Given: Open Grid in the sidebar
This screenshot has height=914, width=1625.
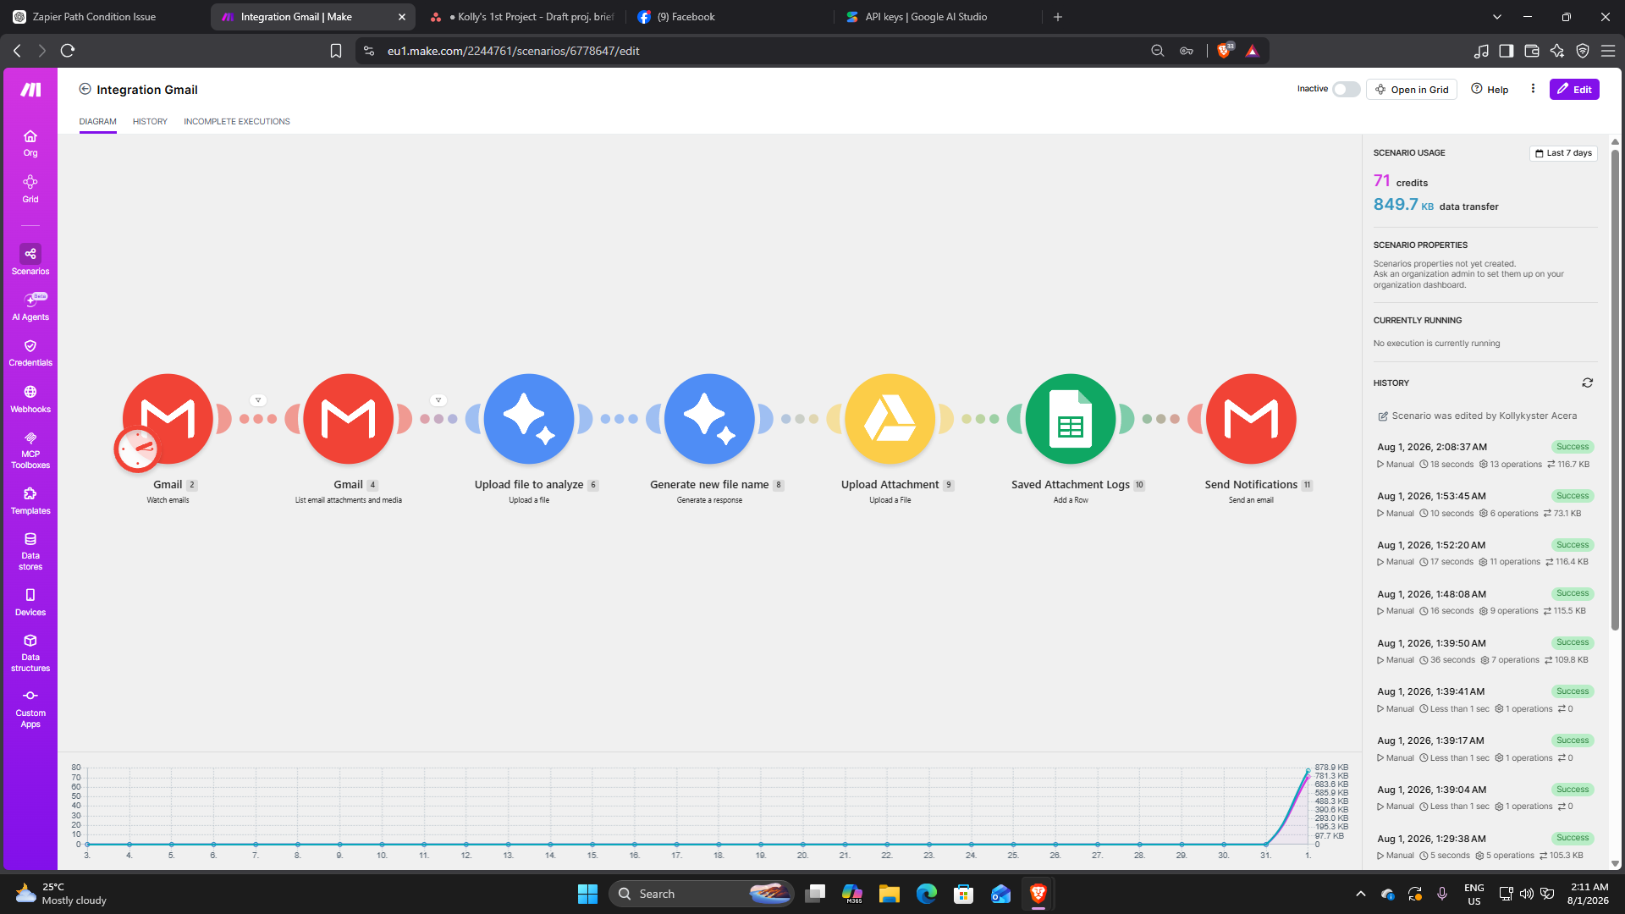Looking at the screenshot, I should 30,189.
